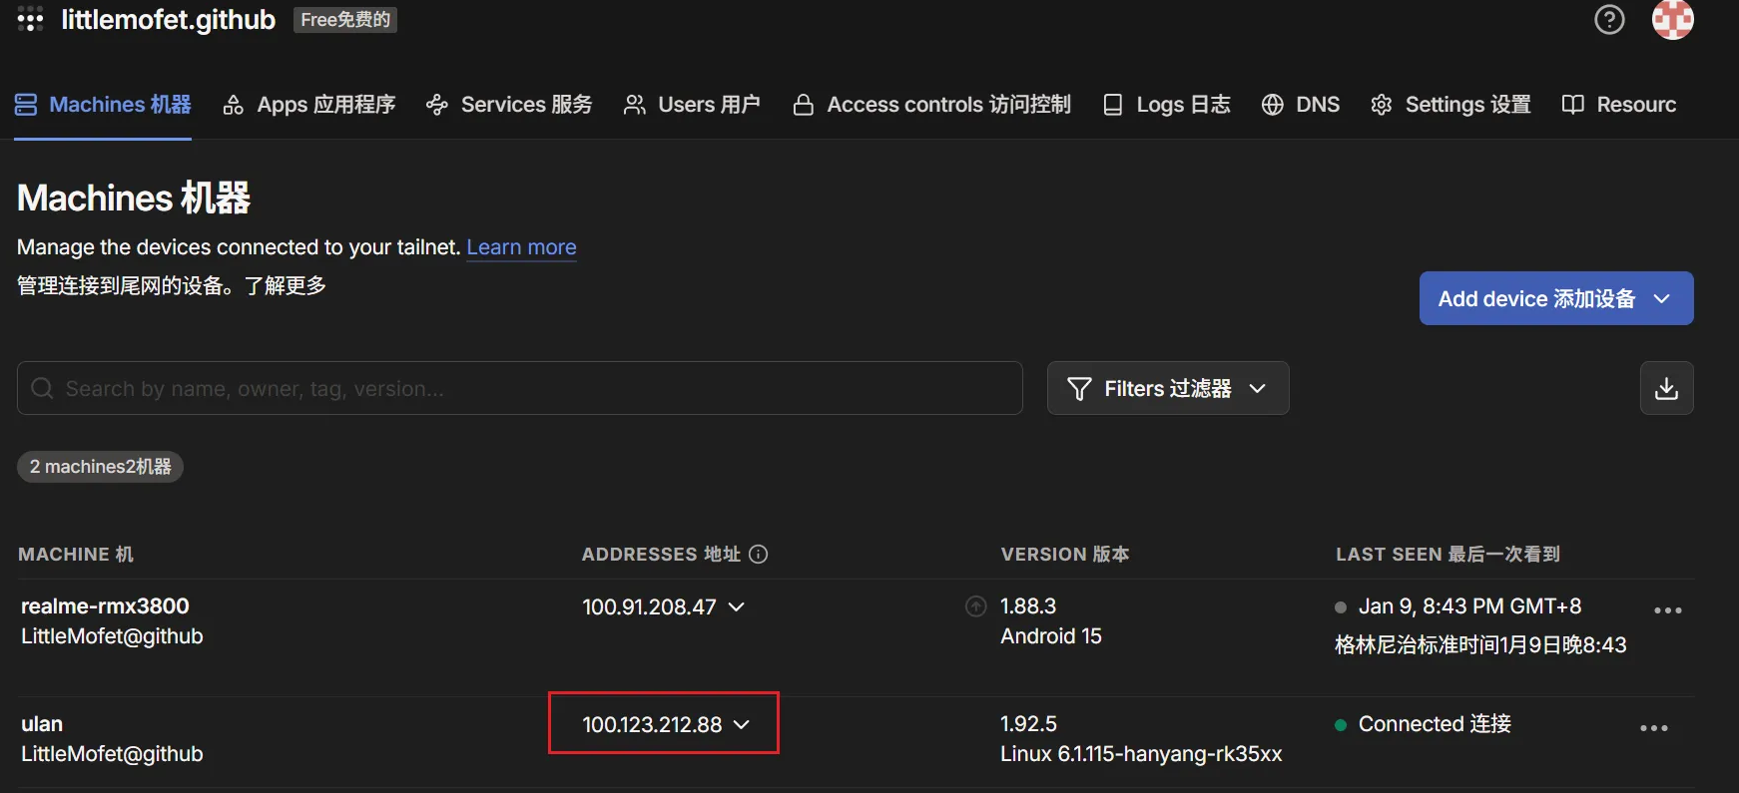
Task: Open the app grid launcher icon
Action: [30, 19]
